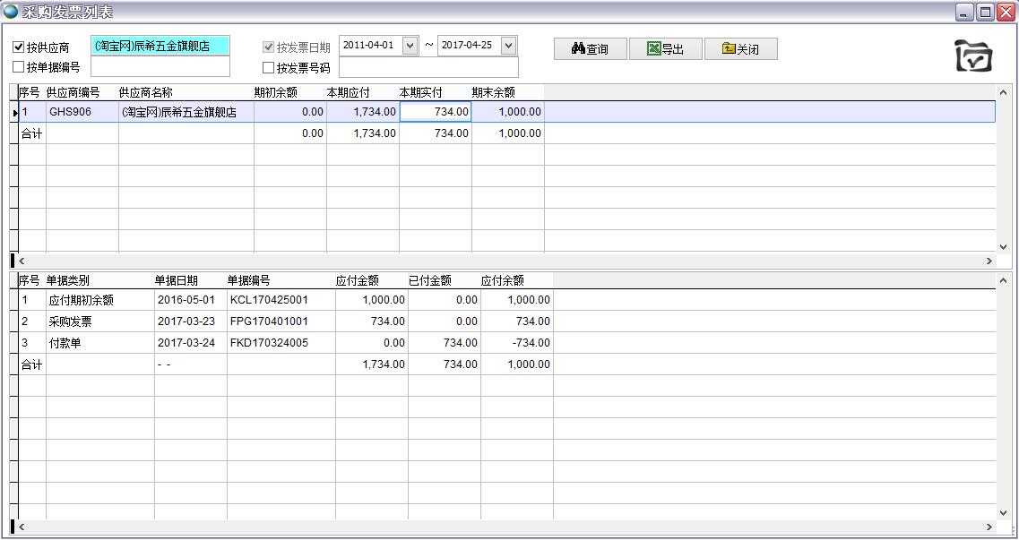Select the 付款单 row FKD170324005
Image resolution: width=1019 pixels, height=540 pixels.
[x=268, y=343]
